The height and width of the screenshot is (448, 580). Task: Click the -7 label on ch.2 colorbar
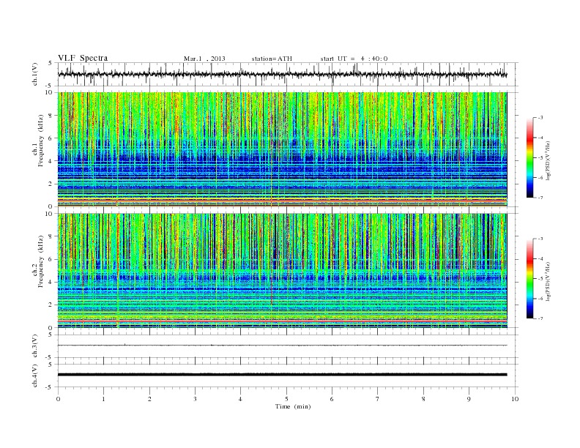click(x=540, y=318)
